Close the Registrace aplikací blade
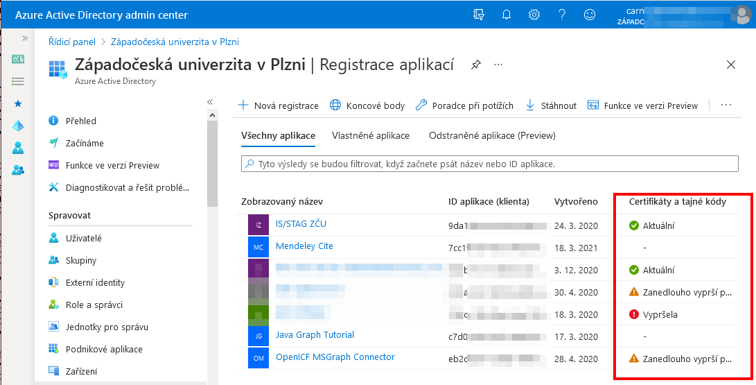756x385 pixels. coord(731,65)
